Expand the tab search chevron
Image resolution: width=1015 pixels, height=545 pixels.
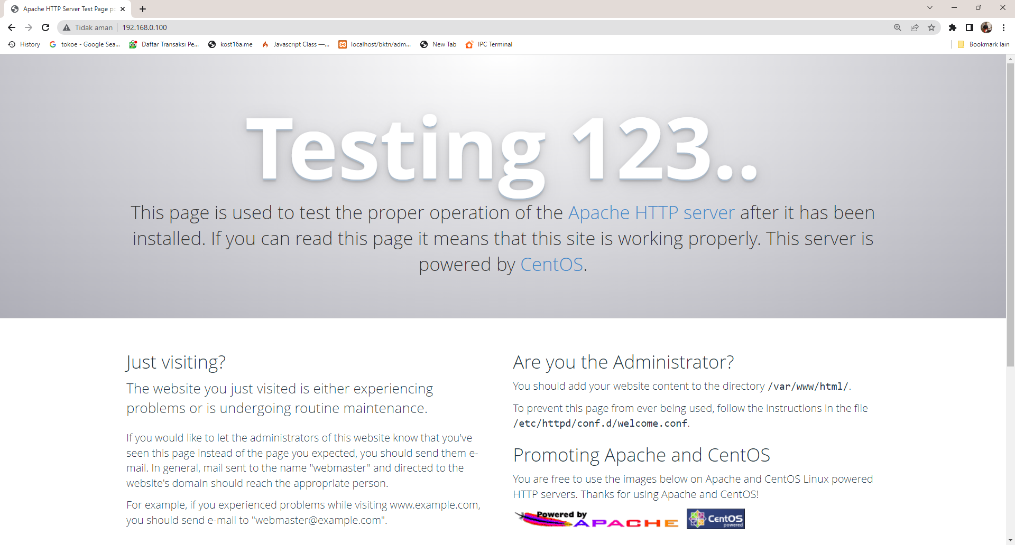coord(930,7)
